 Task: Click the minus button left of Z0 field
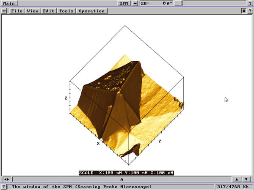coord(135,3)
